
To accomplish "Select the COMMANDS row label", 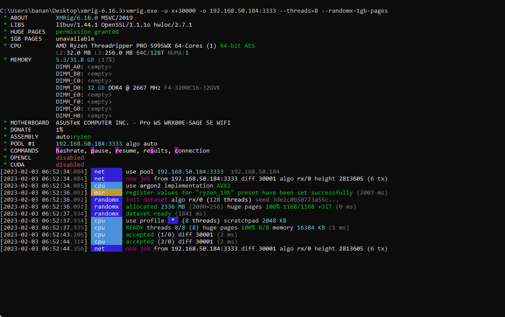I will click(24, 150).
